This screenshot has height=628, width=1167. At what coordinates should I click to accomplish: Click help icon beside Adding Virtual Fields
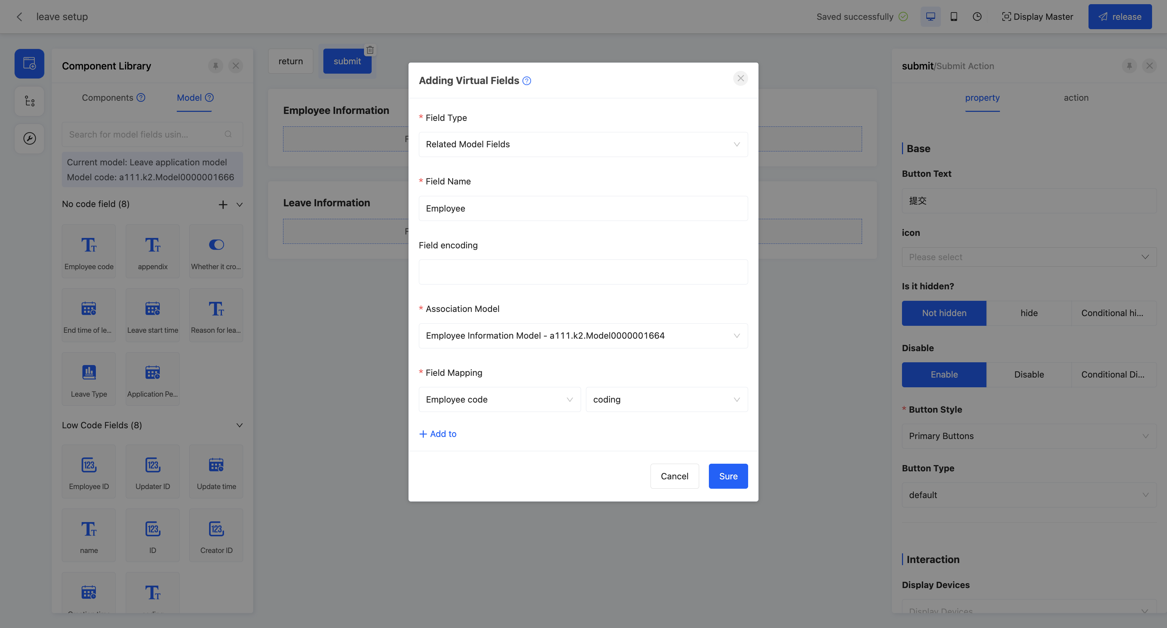pos(527,81)
